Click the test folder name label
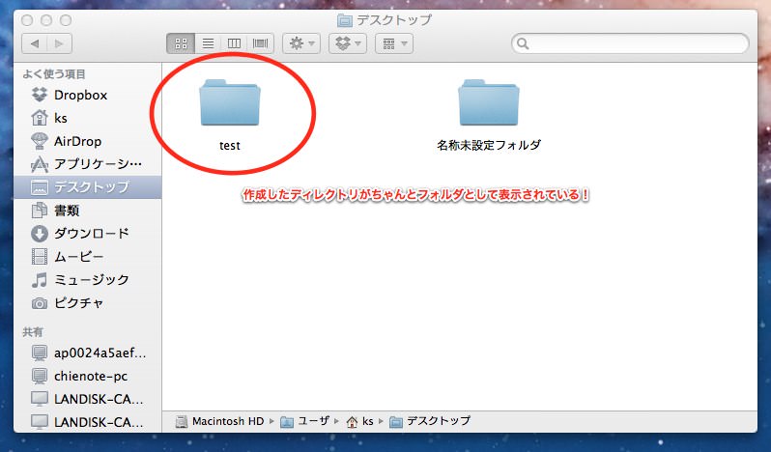 230,146
